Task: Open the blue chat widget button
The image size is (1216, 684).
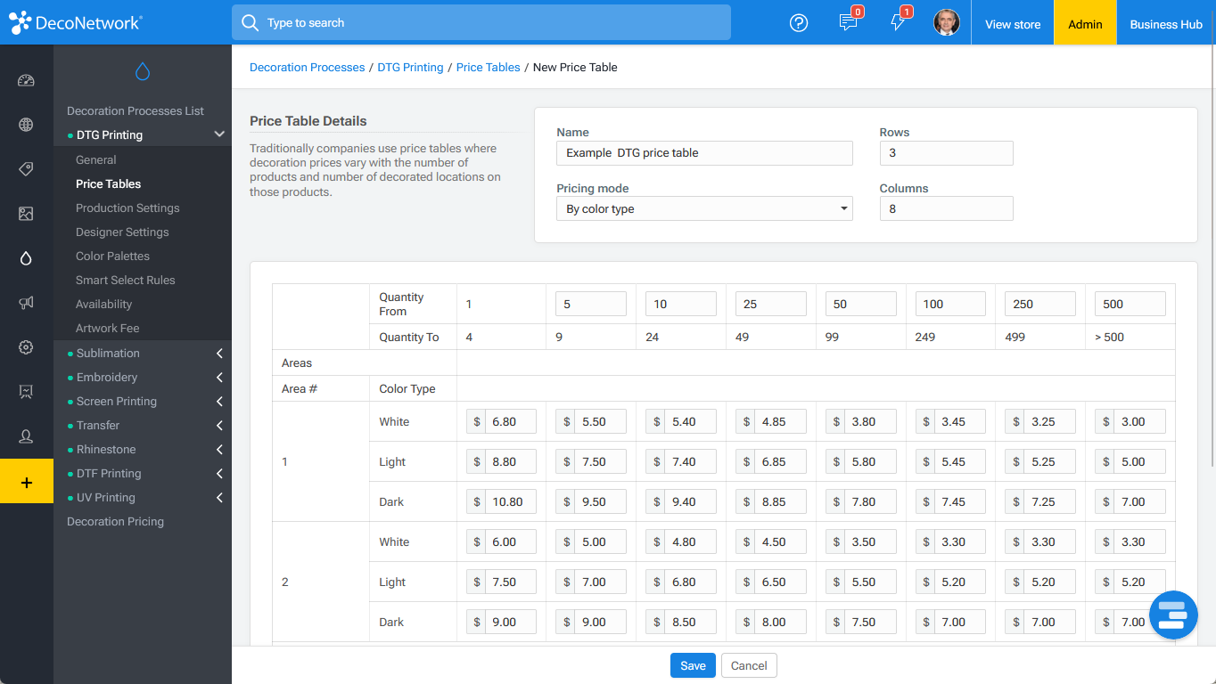Action: coord(1173,615)
